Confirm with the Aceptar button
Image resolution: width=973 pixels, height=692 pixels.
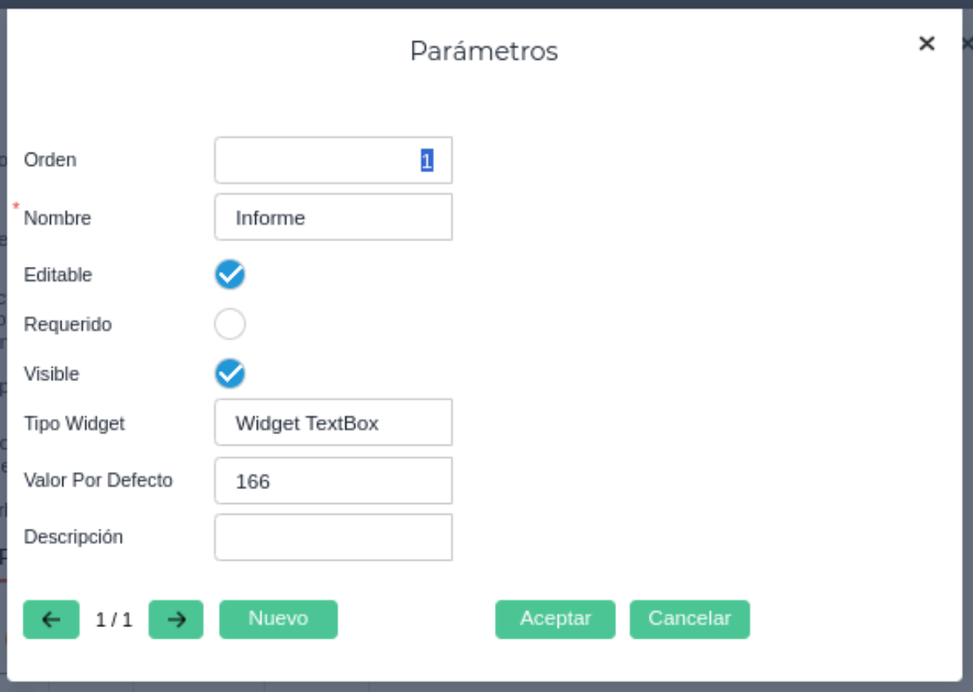pos(555,619)
